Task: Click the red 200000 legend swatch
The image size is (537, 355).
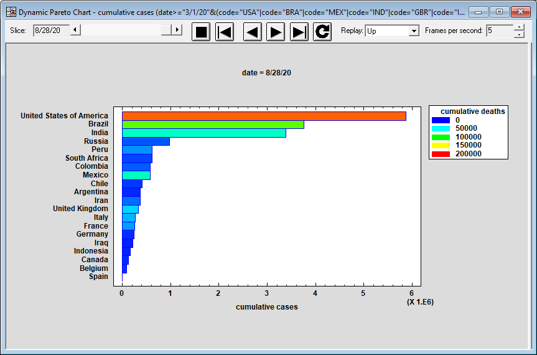Action: click(x=441, y=154)
